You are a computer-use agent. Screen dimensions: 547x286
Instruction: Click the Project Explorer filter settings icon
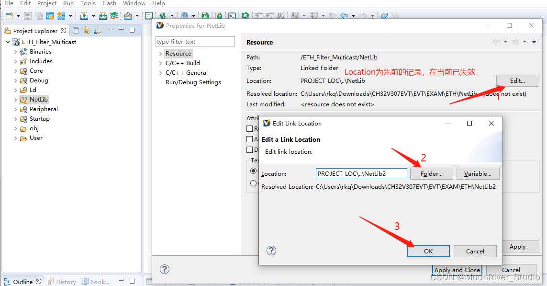97,30
